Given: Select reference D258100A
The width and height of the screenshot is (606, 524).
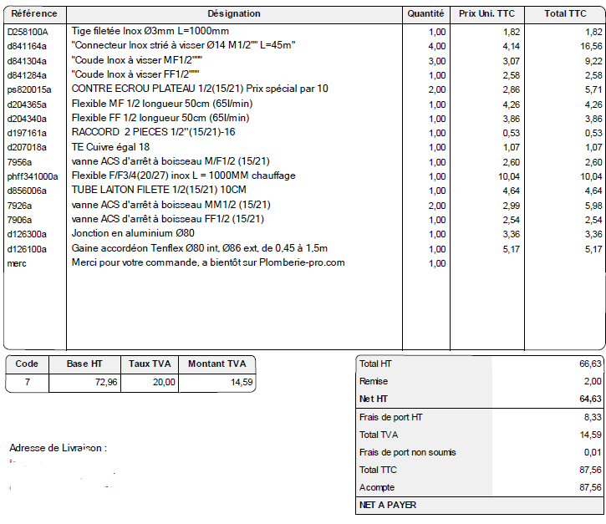Looking at the screenshot, I should tap(28, 32).
